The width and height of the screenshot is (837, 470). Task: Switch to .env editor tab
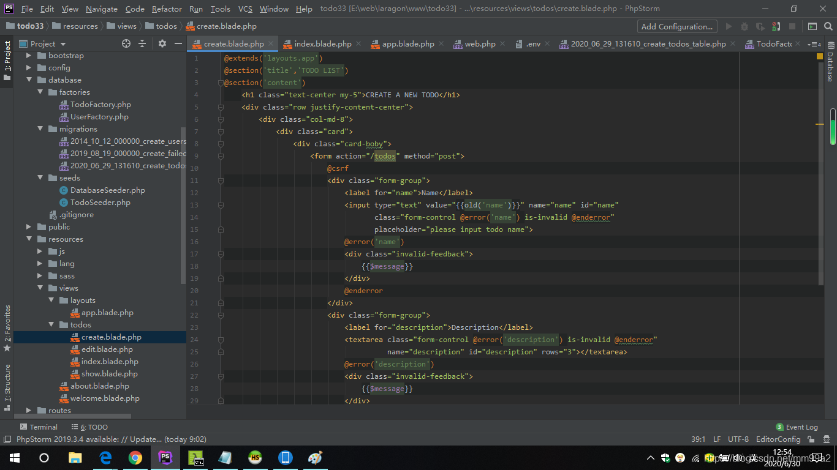[533, 43]
